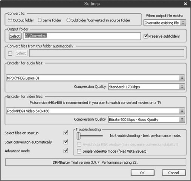Image resolution: width=191 pixels, height=181 pixels.
Task: Uncheck Start conversion automatically
Action: pyautogui.click(x=66, y=142)
